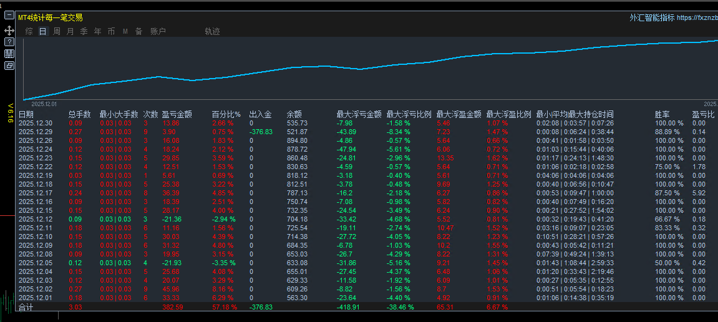Open the 月 monthly tab
718x322 pixels.
(x=70, y=32)
